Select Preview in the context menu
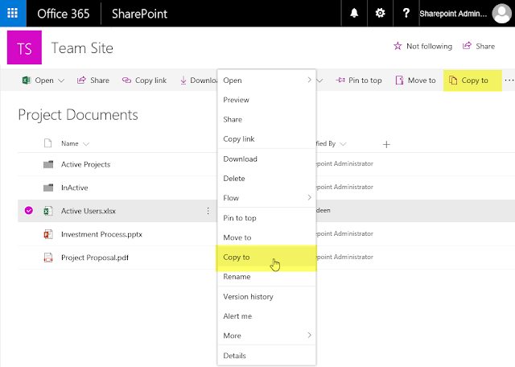The image size is (515, 367). [266, 100]
